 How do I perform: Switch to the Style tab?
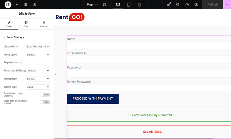tap(26, 24)
